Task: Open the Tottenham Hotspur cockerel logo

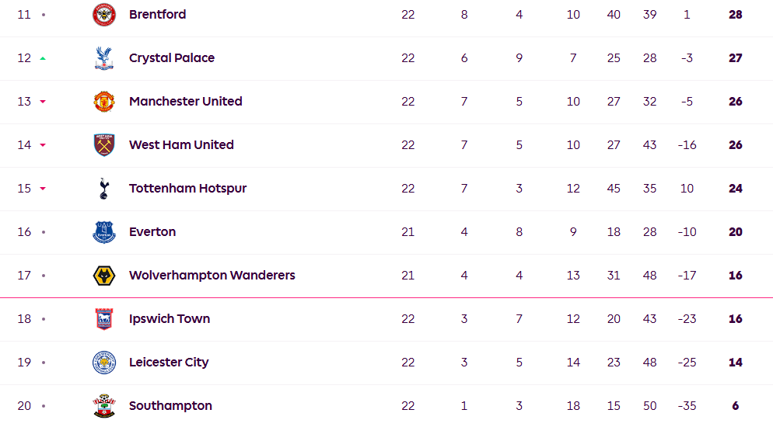Action: tap(104, 189)
